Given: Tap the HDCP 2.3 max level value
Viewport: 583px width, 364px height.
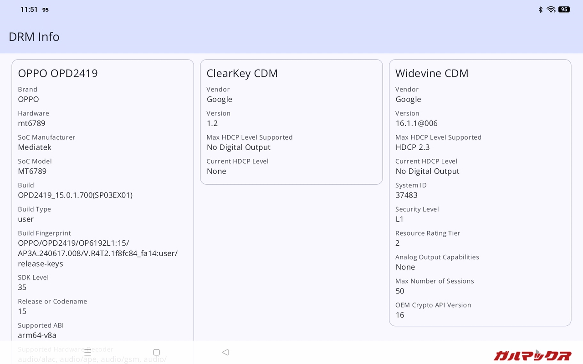Looking at the screenshot, I should [x=412, y=147].
